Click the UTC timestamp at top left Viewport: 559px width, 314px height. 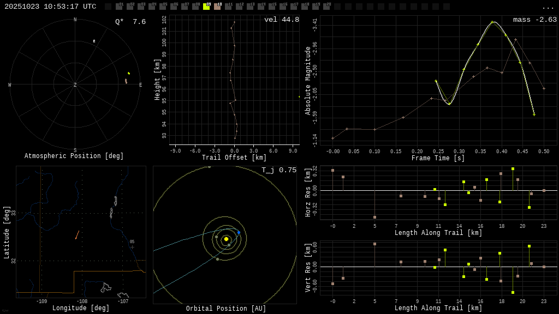50,7
